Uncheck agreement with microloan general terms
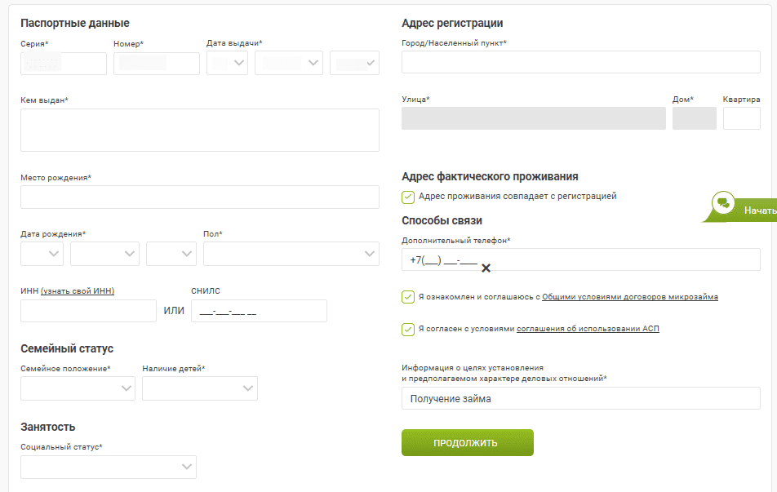 click(x=408, y=297)
